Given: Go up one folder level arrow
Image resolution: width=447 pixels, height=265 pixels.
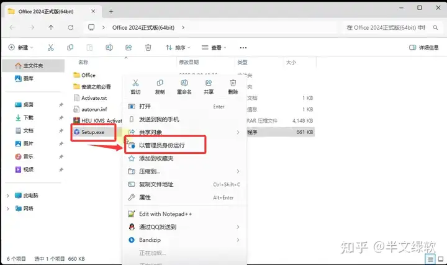Looking at the screenshot, I should tap(51, 28).
